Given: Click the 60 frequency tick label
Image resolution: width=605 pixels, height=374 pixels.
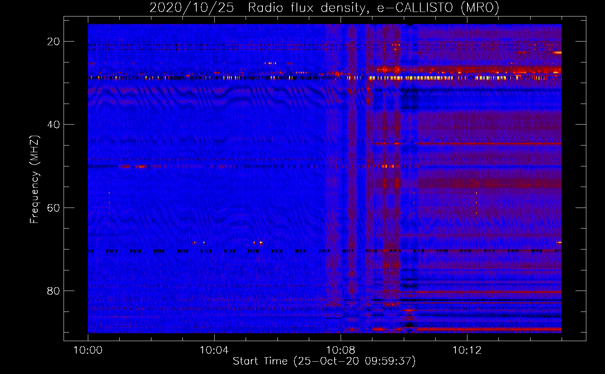Looking at the screenshot, I should [x=53, y=208].
